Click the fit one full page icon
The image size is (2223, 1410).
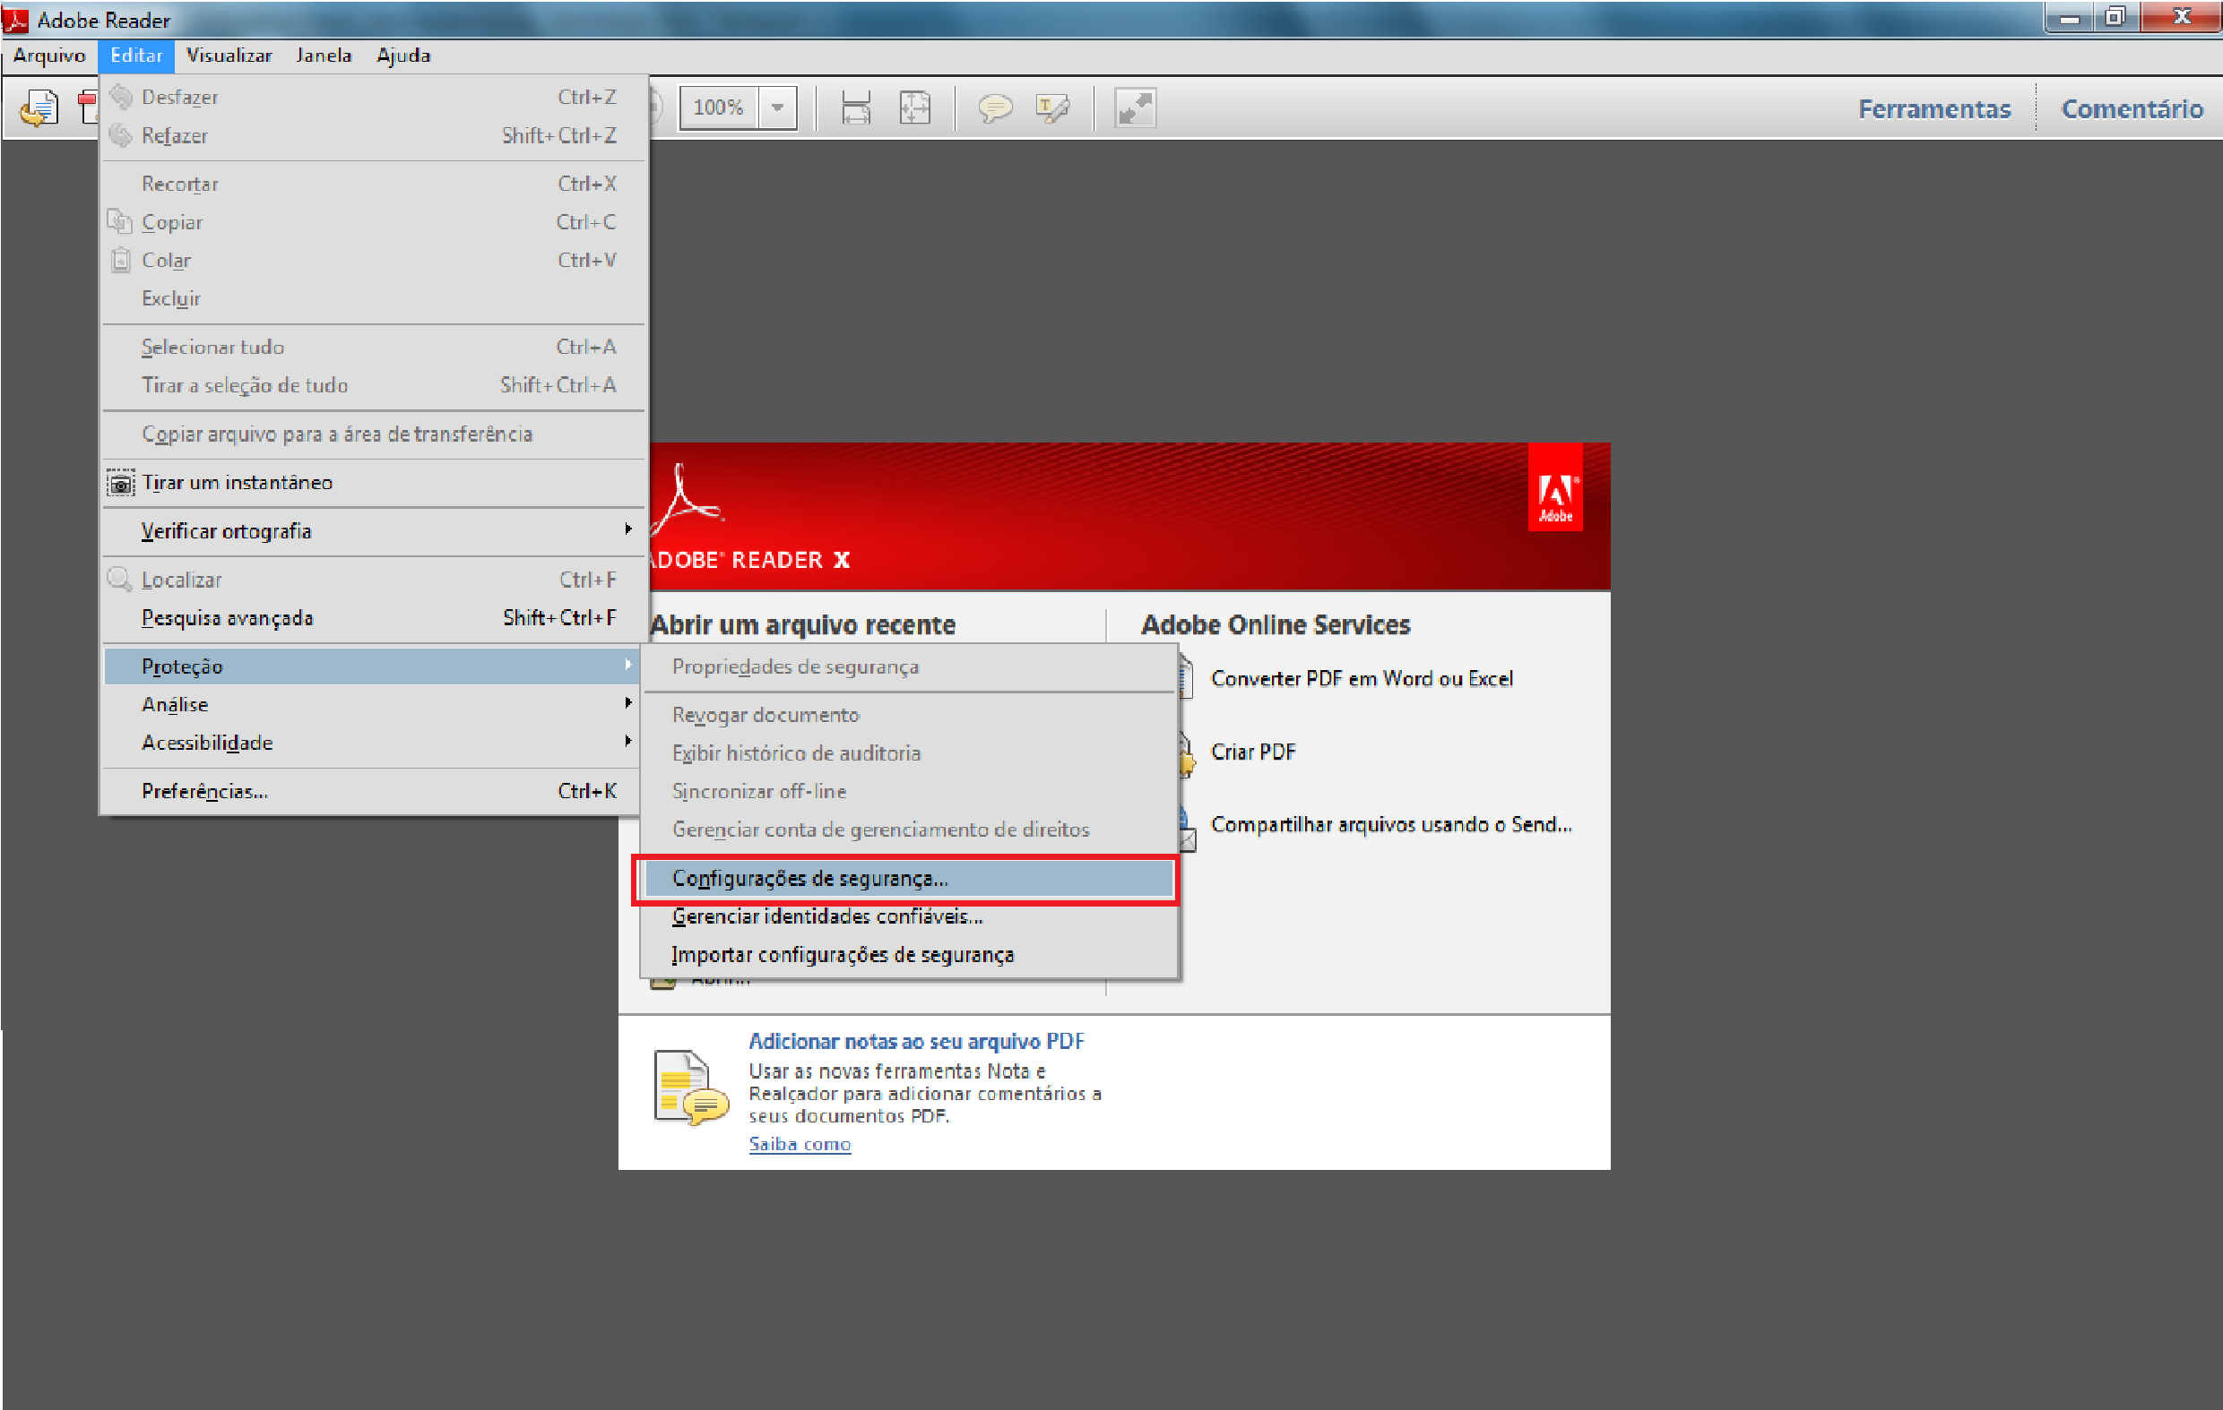point(914,108)
